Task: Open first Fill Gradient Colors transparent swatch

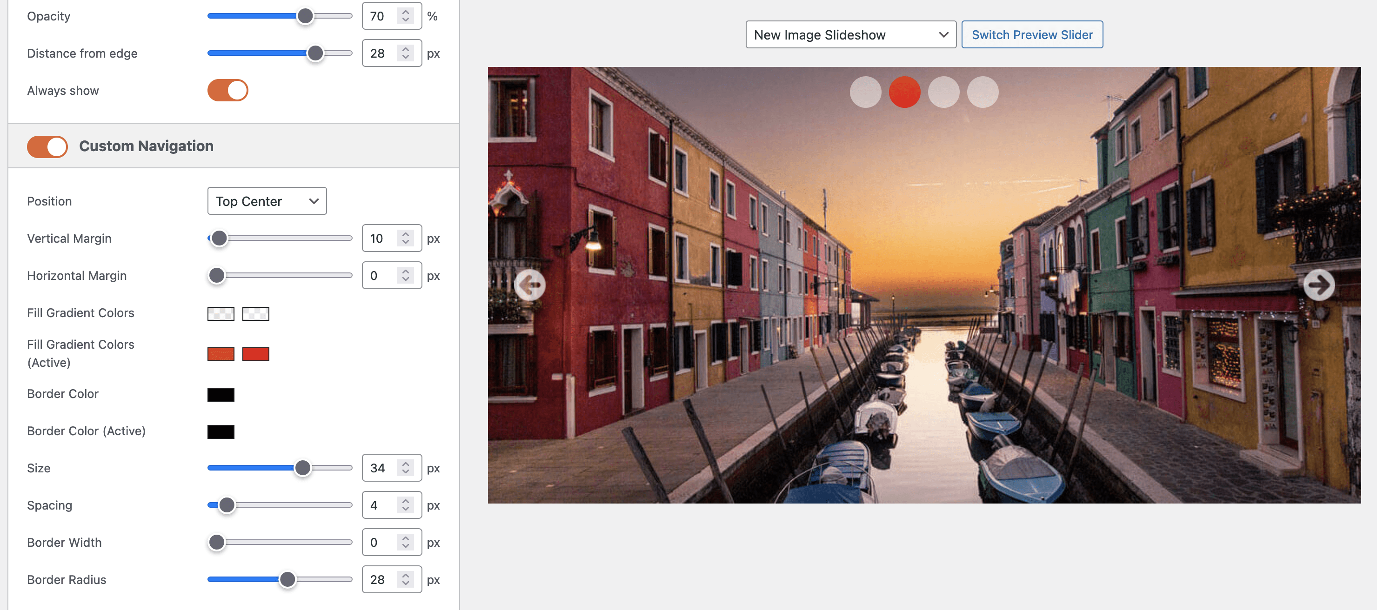Action: 221,313
